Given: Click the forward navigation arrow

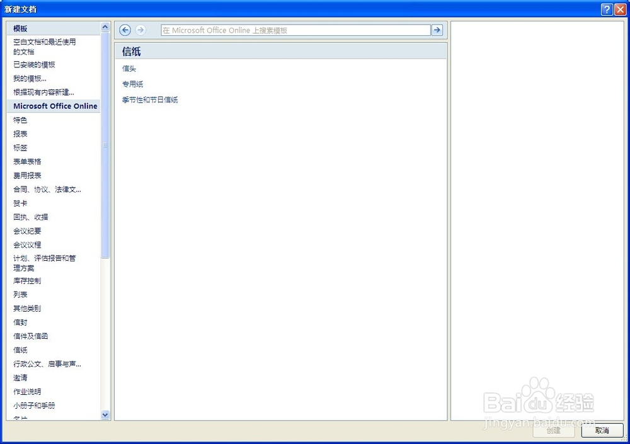Looking at the screenshot, I should click(140, 30).
